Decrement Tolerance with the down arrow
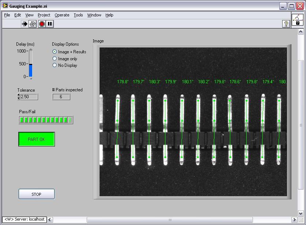306x225 pixels. click(18, 99)
